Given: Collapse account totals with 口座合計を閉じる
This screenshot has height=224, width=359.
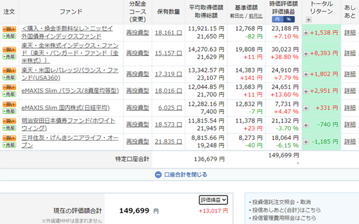Looking at the screenshot, I should click(x=179, y=174).
